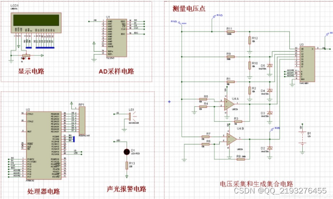
Task: Select resistor R1
Action: click(230, 82)
